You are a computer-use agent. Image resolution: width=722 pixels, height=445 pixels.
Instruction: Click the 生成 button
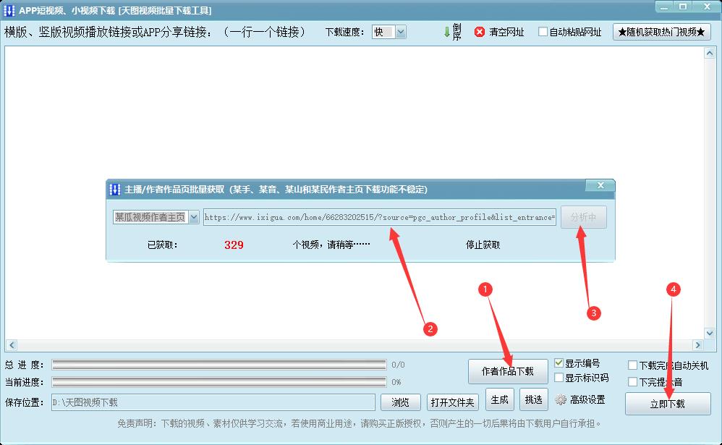tap(499, 399)
